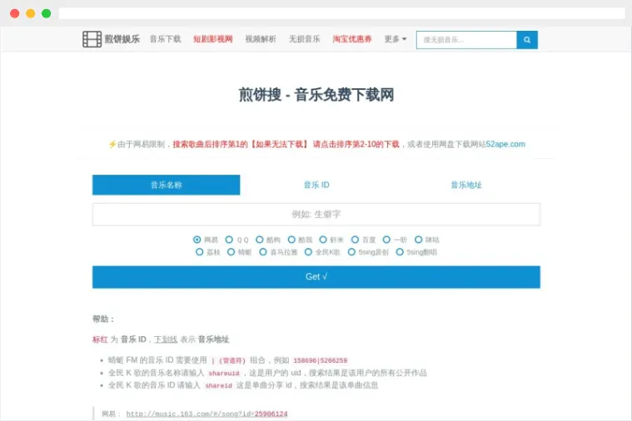Click the blue Get √ button

[316, 277]
